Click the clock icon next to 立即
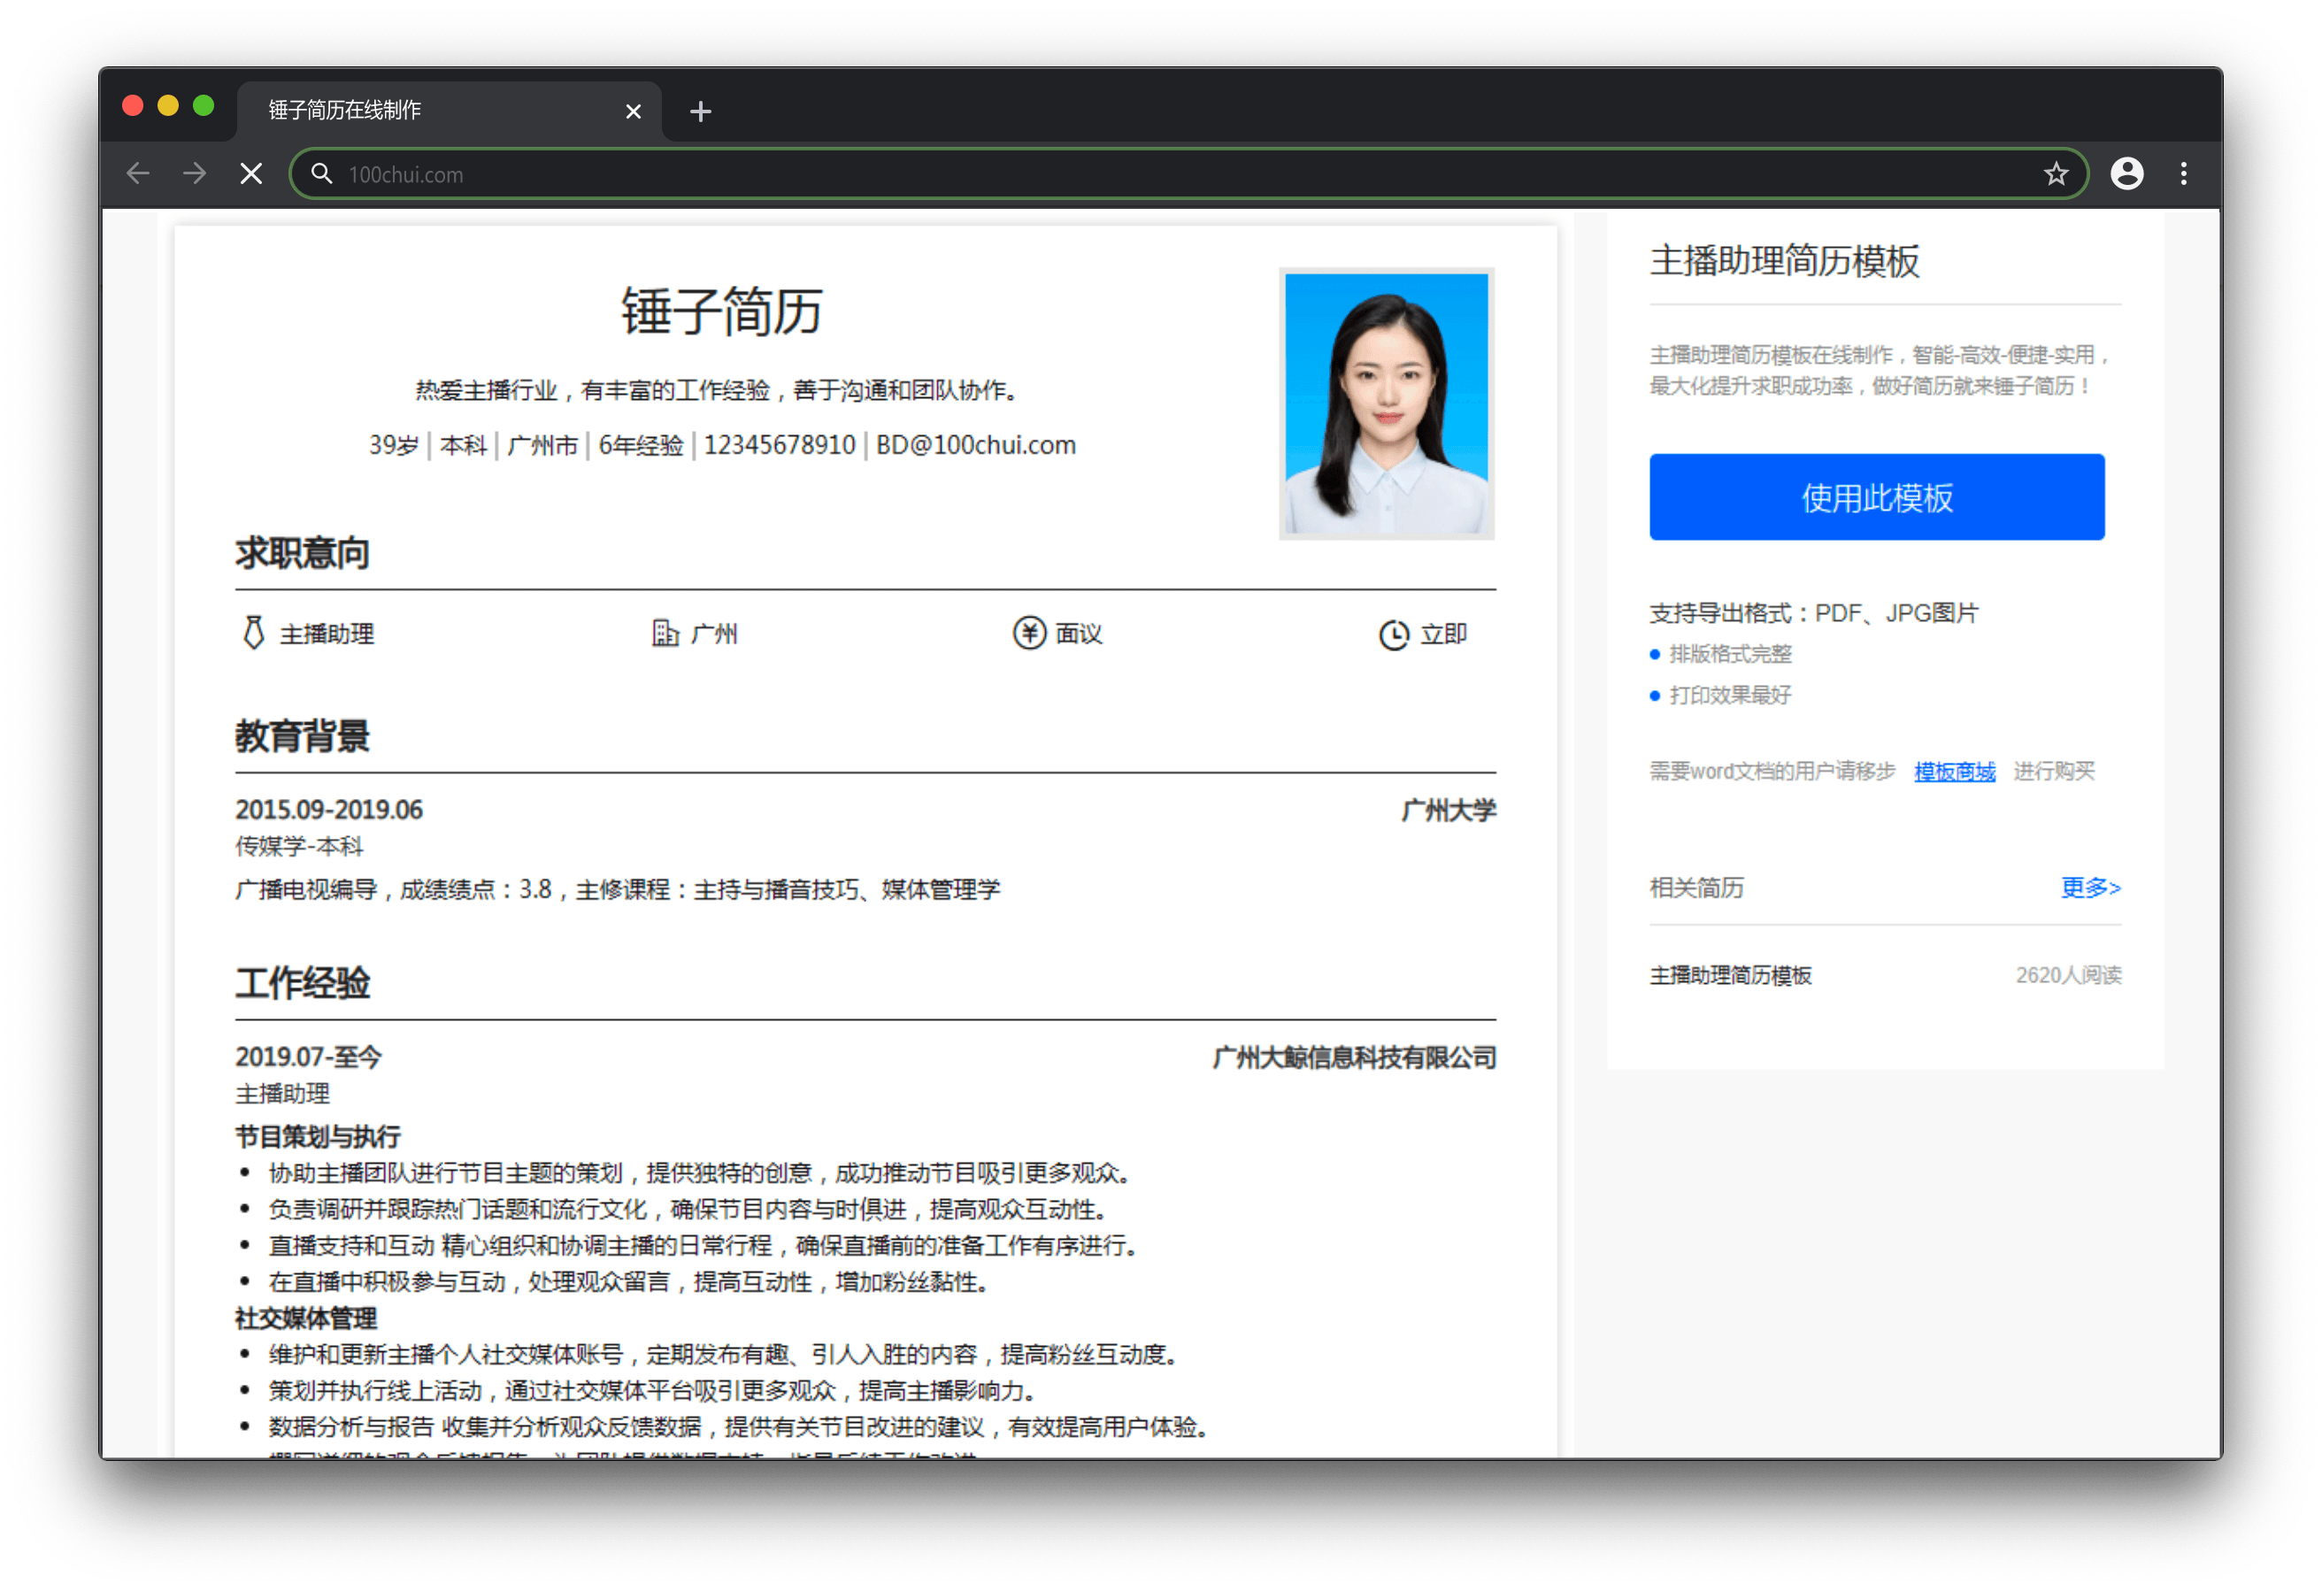Viewport: 2322px width, 1591px height. point(1394,634)
